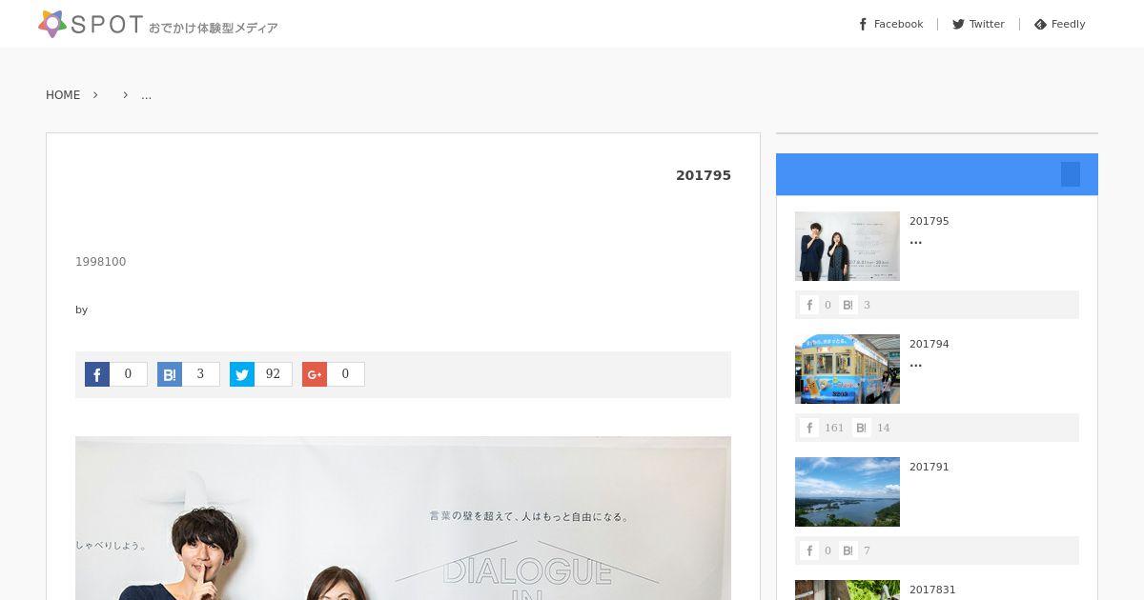Click second breadcrumb chevron before ellipsis
Image resolution: width=1144 pixels, height=600 pixels.
(125, 95)
